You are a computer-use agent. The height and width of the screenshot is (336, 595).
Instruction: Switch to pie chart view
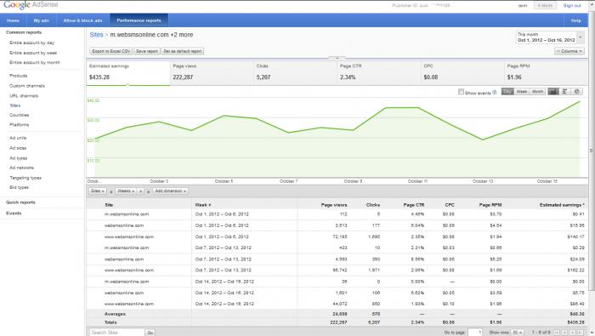[x=577, y=92]
